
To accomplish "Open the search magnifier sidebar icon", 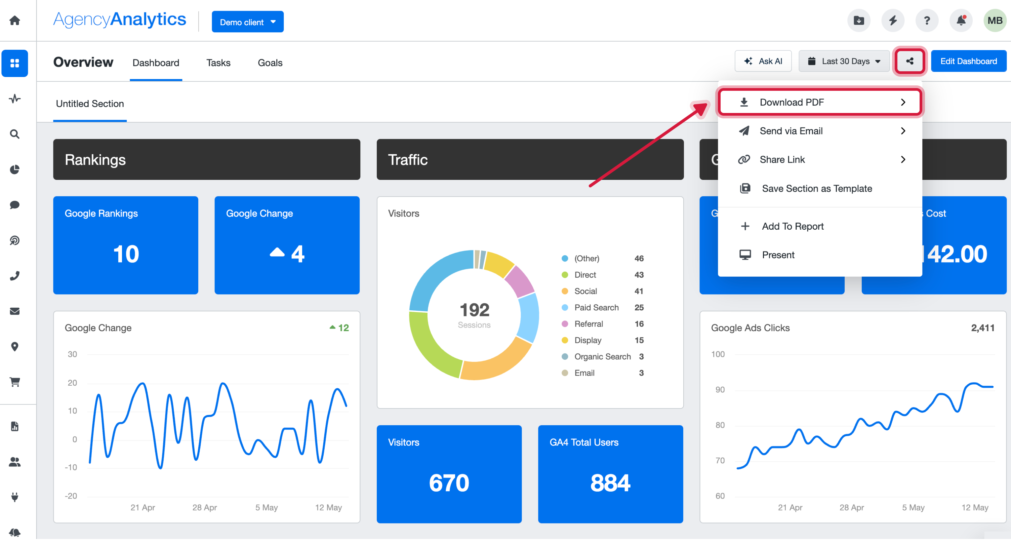I will 15,134.
